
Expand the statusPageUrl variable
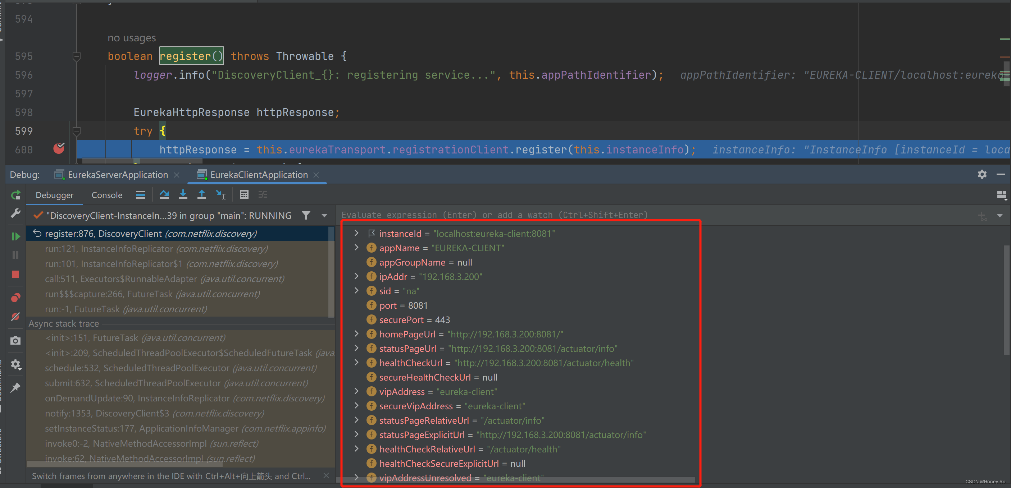(356, 348)
